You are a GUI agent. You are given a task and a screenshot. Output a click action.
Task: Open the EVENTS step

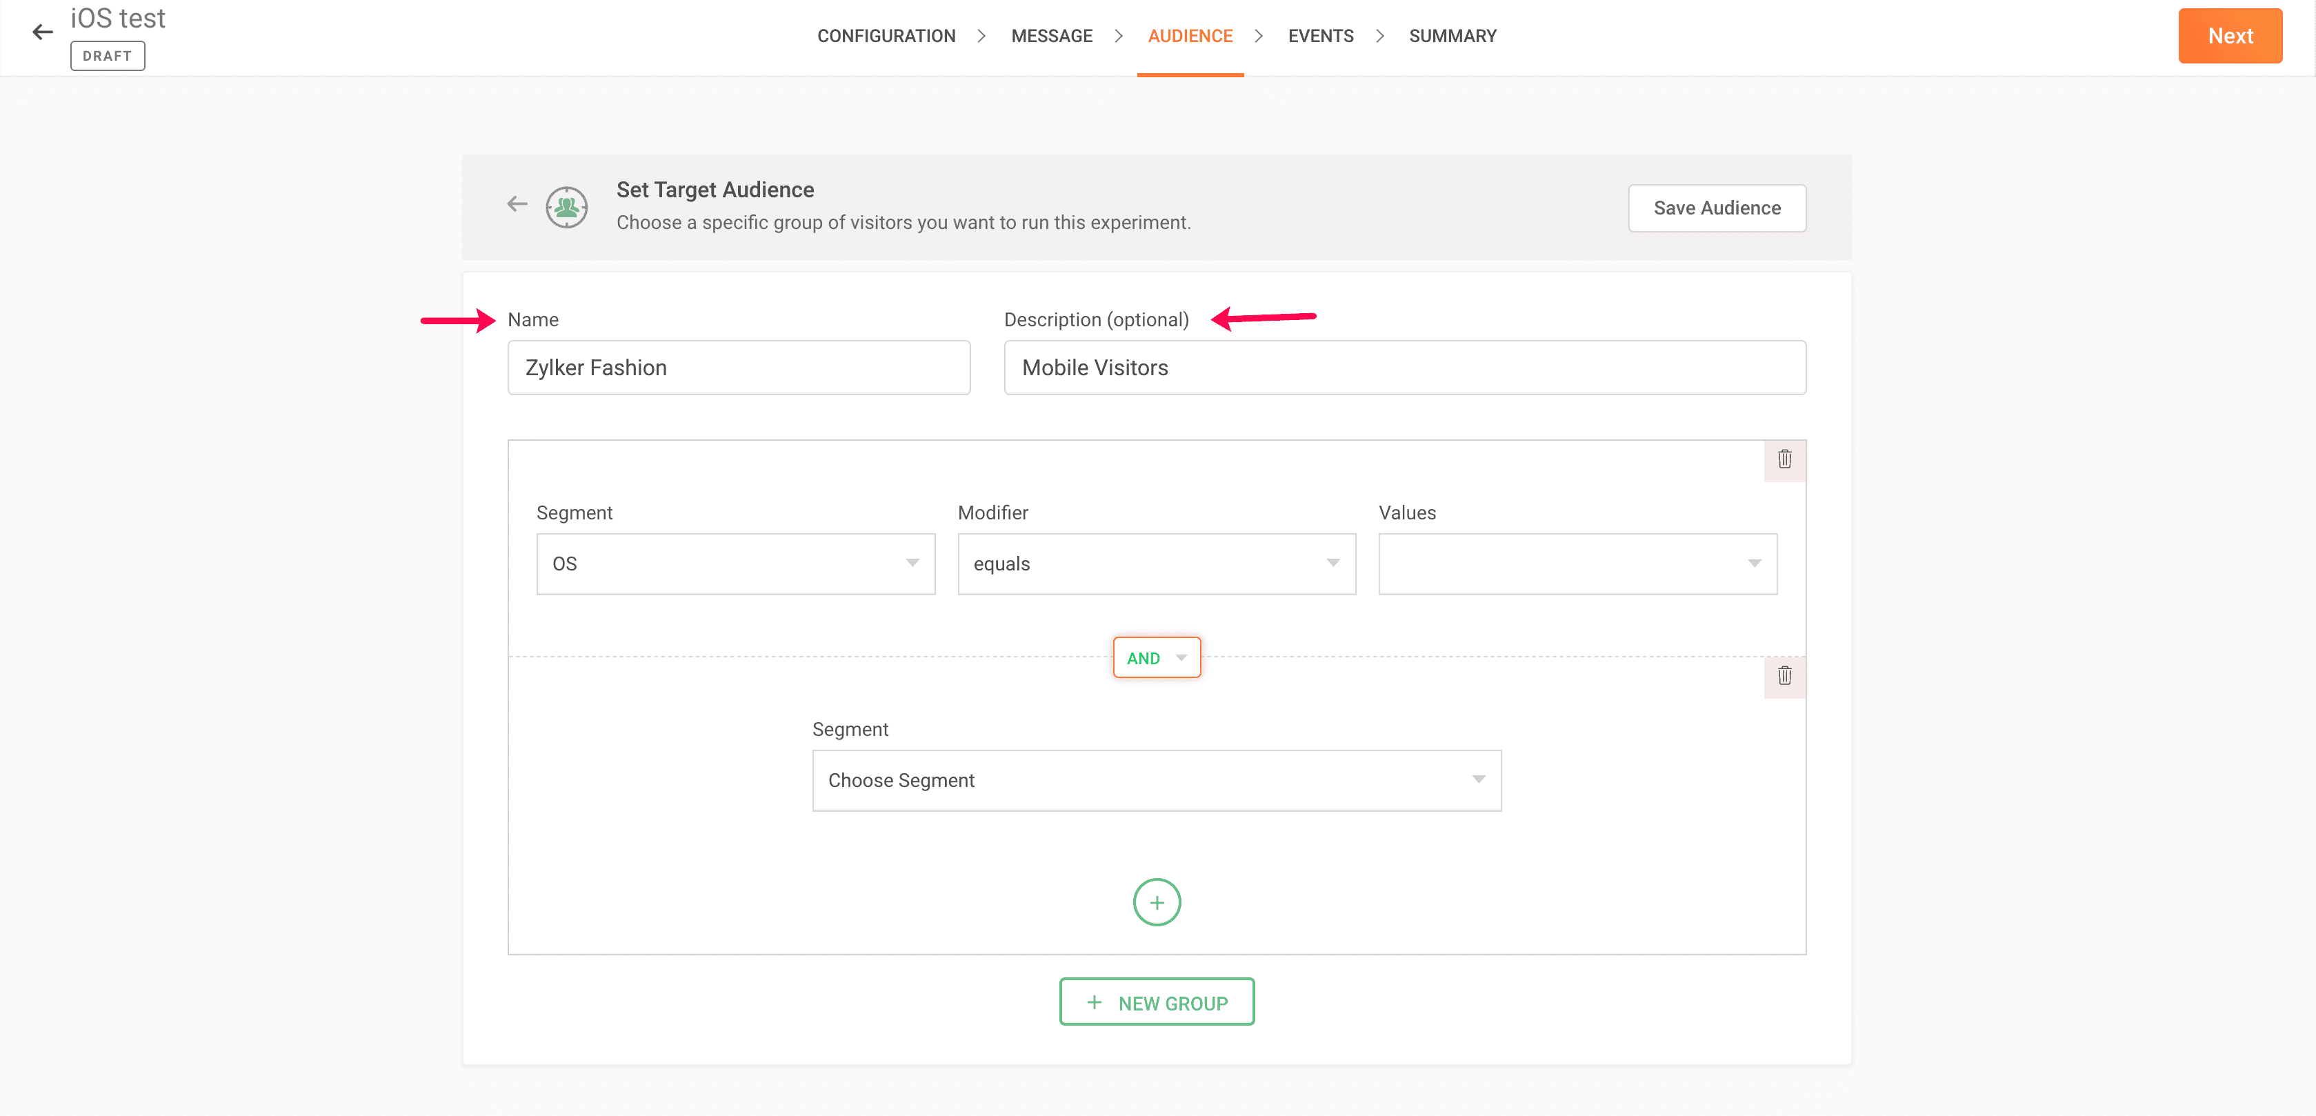(x=1320, y=36)
